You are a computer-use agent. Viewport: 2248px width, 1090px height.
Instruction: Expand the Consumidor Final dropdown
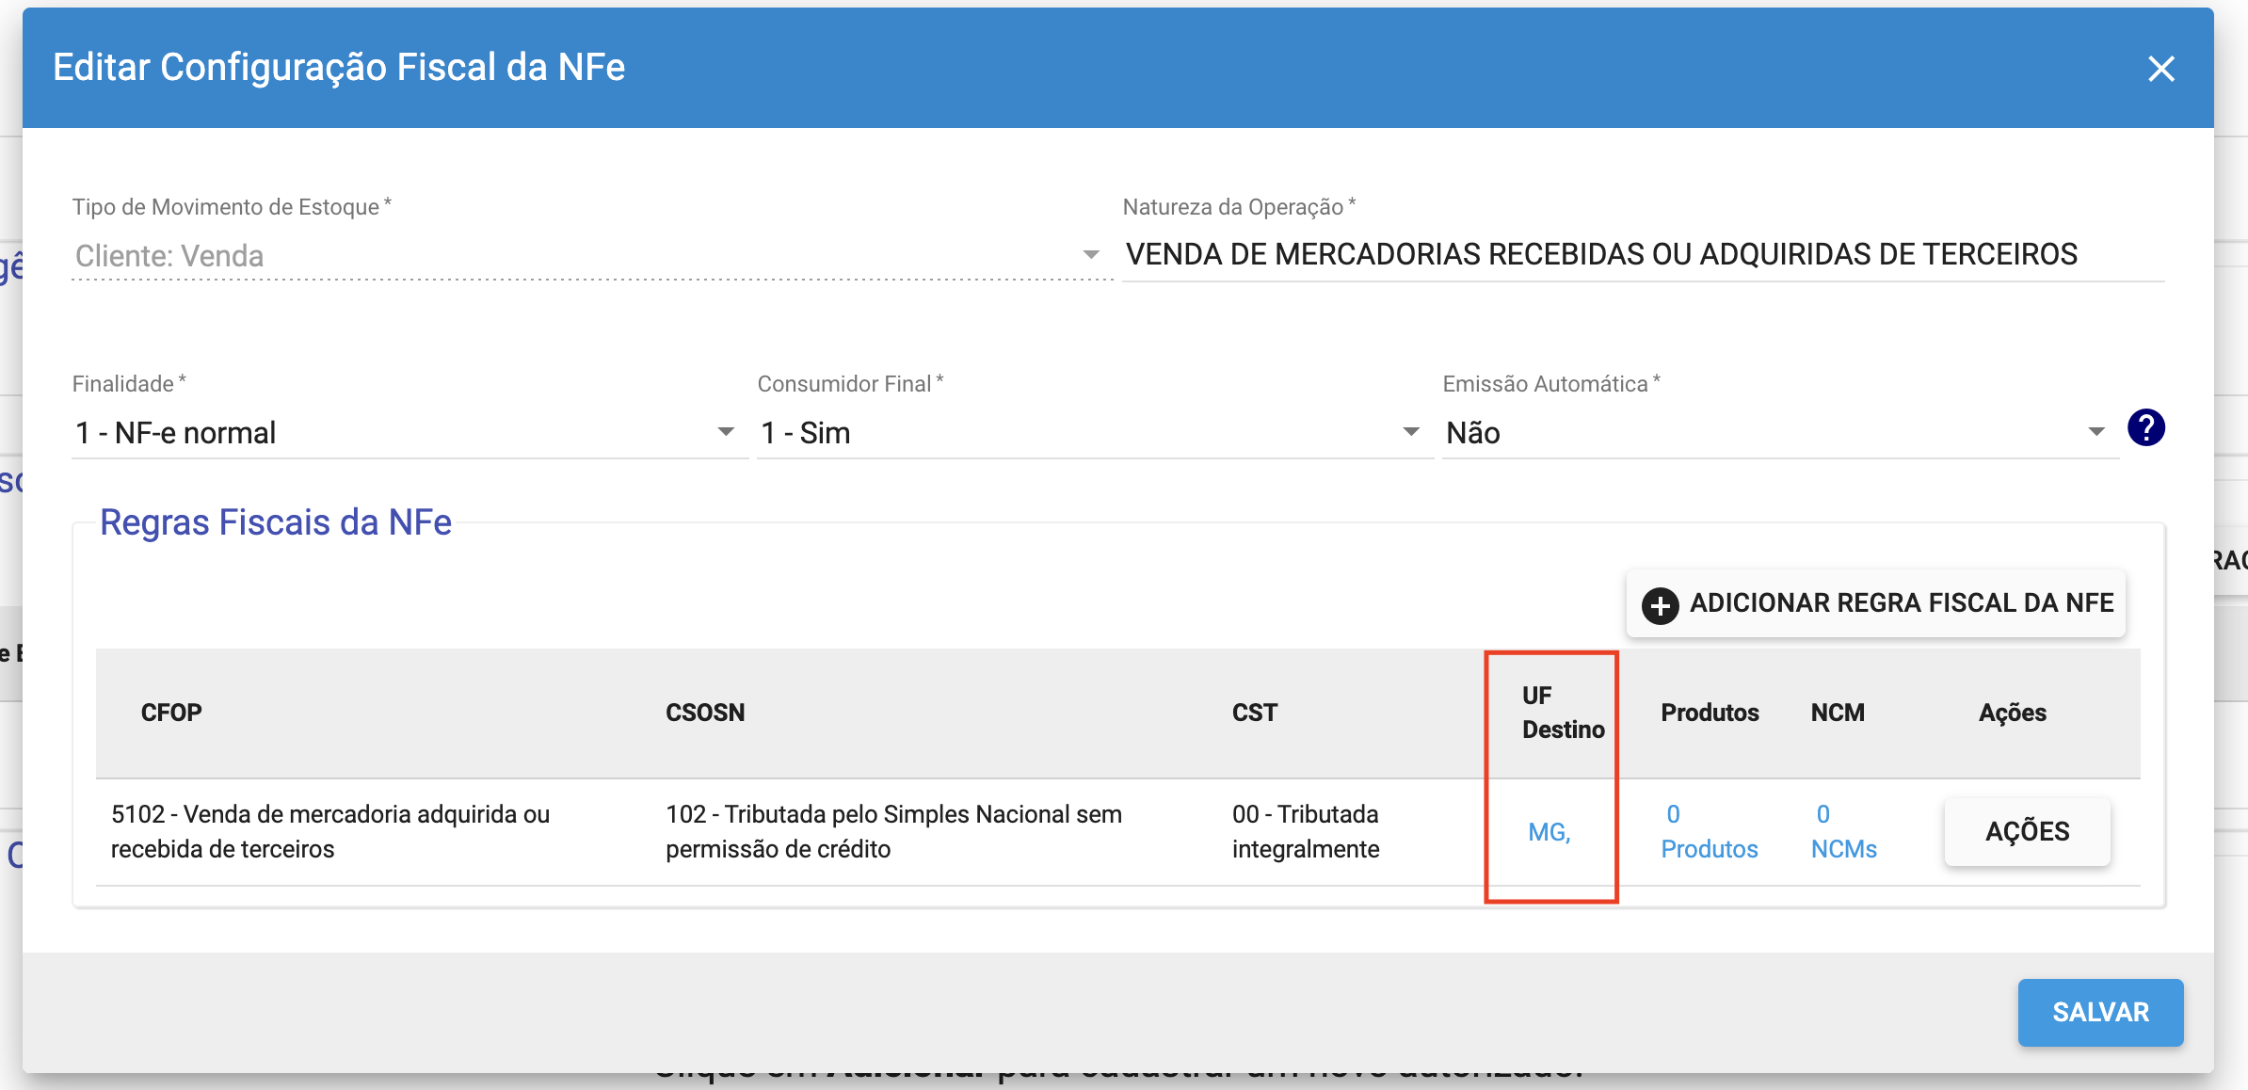click(1095, 433)
